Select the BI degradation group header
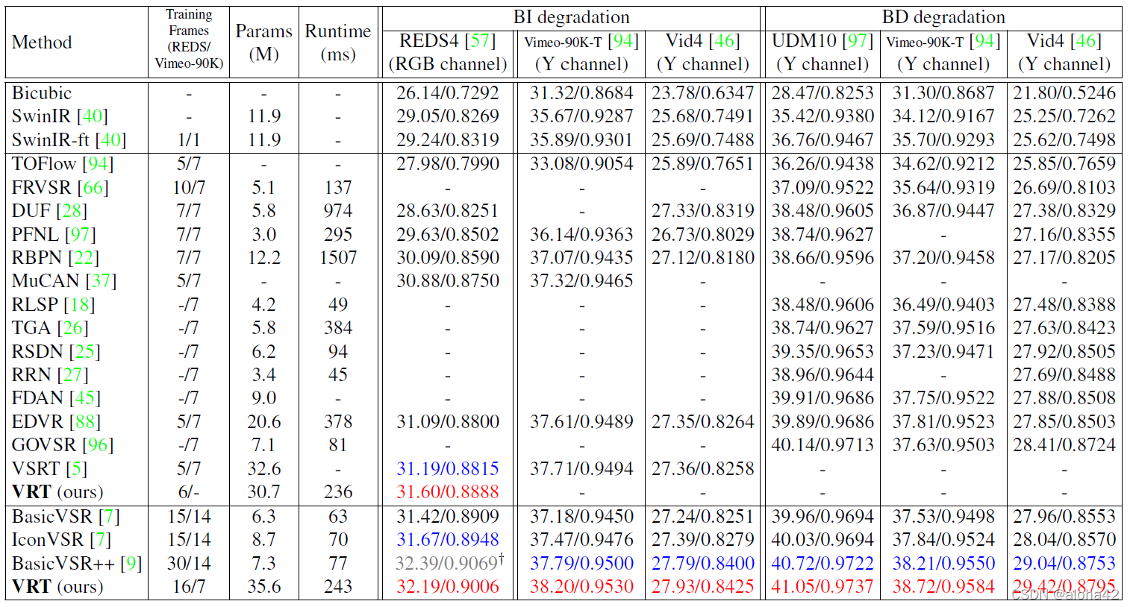1130x607 pixels. [572, 17]
